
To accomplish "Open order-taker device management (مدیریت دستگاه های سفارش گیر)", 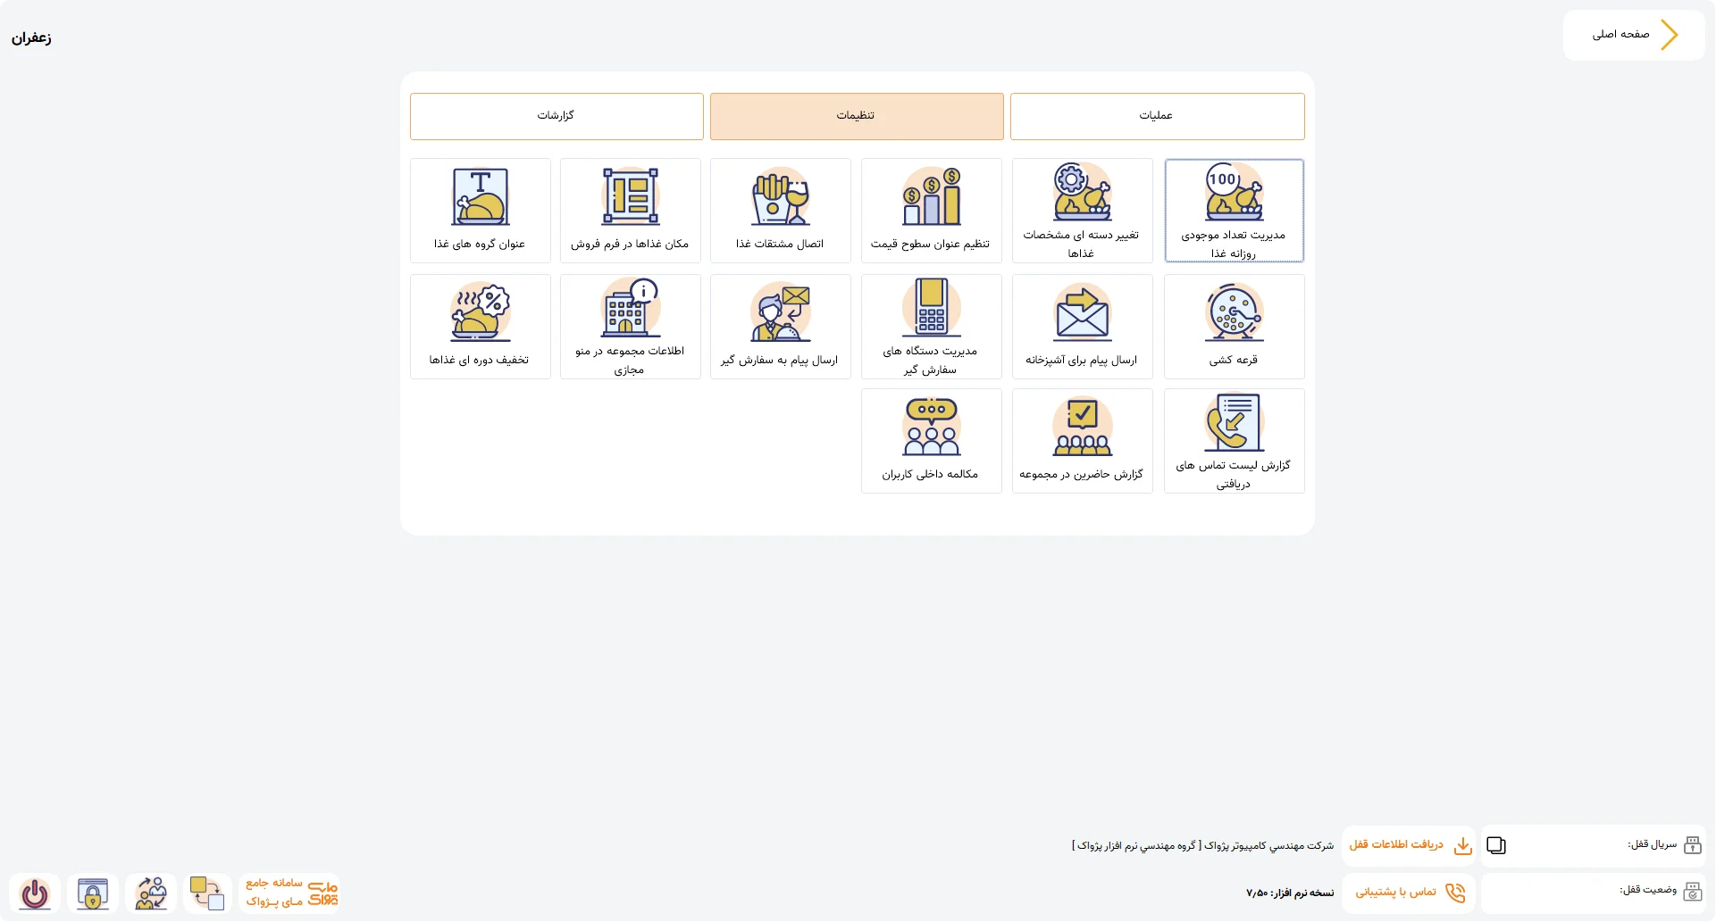I will 931,327.
